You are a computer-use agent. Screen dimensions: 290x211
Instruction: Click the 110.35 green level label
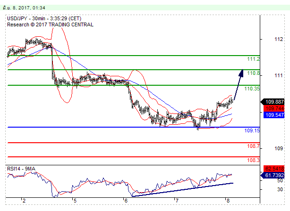pyautogui.click(x=252, y=89)
